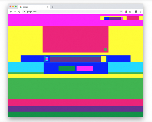Image resolution: width=152 pixels, height=122 pixels.
Task: Click the purple block in the top header
Action: (x=115, y=18)
